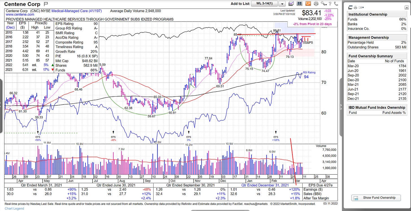
Task: Click the Insurance Co. ownership row
Action: [377, 29]
